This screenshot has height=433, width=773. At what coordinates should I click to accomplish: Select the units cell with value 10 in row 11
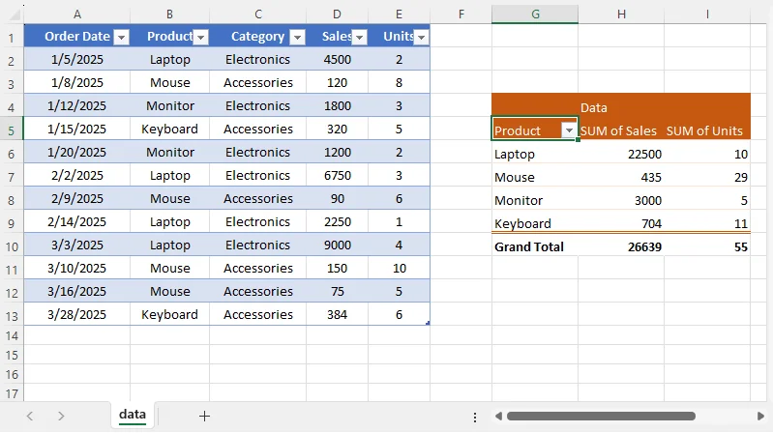(399, 268)
